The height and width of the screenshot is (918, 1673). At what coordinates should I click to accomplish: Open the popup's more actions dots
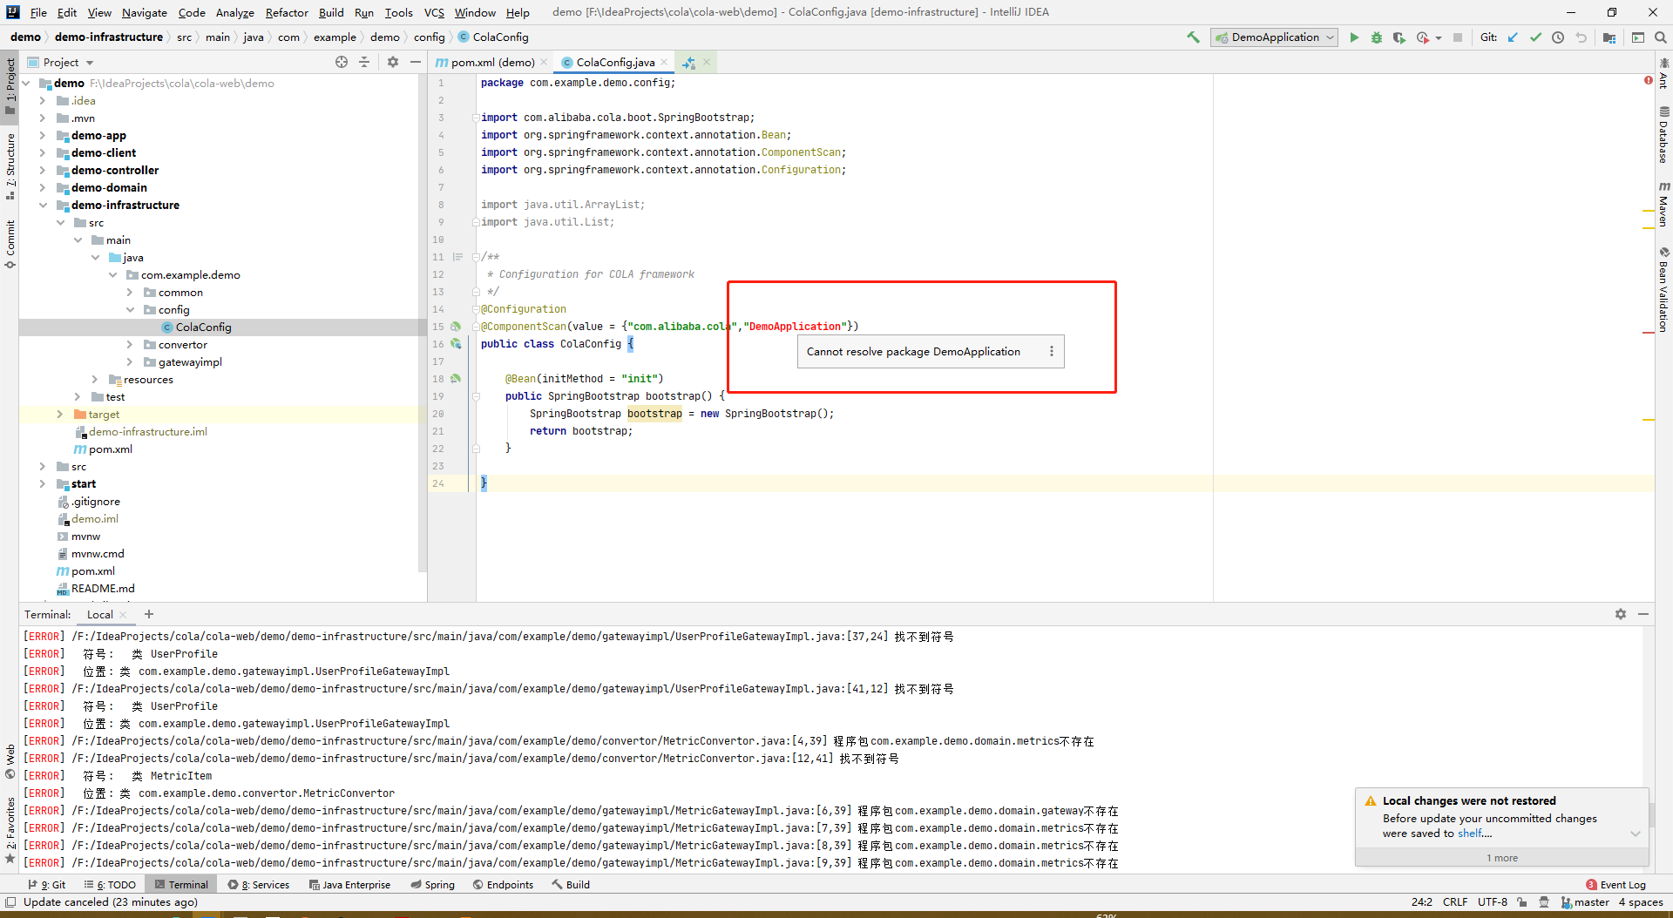click(x=1052, y=351)
